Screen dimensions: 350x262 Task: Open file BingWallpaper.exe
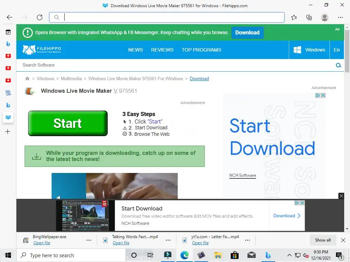42,243
